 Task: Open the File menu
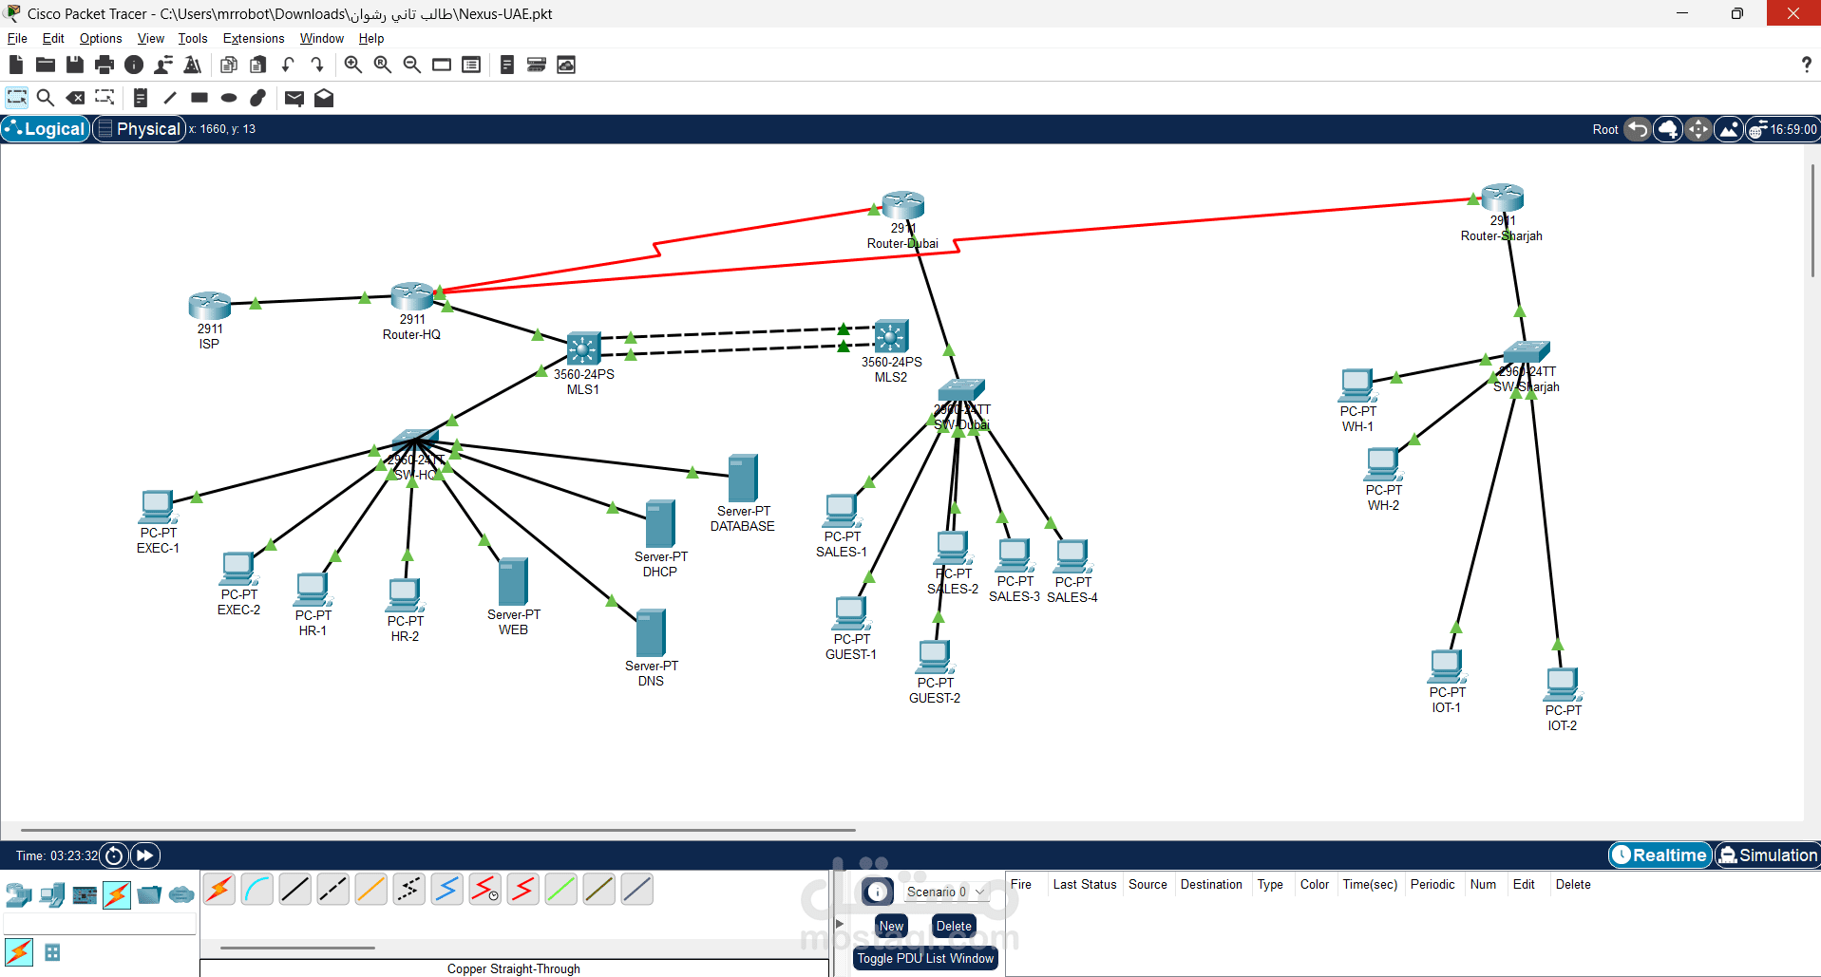[17, 38]
